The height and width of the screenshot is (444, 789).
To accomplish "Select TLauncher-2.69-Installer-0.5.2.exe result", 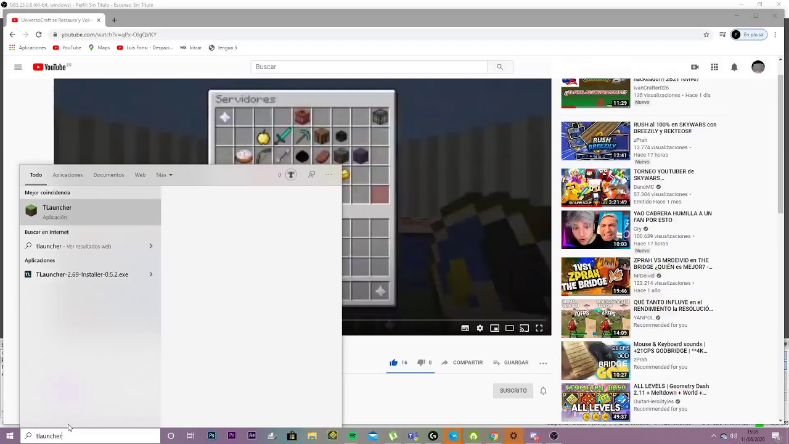I will point(82,274).
